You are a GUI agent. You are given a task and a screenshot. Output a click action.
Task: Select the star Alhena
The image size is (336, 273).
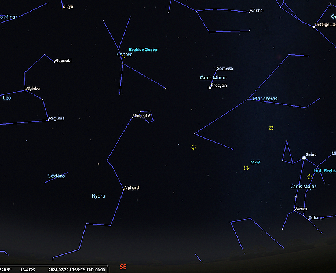249,12
